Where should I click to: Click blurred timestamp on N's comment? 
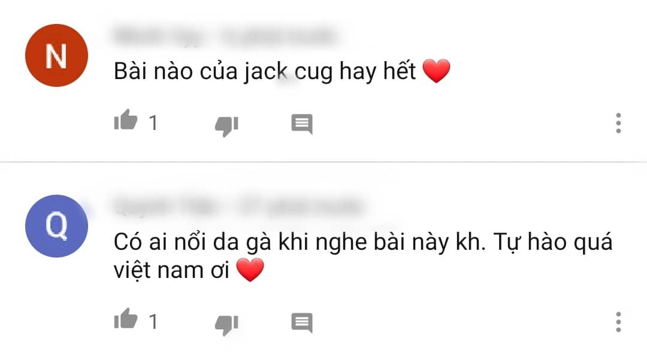point(278,37)
